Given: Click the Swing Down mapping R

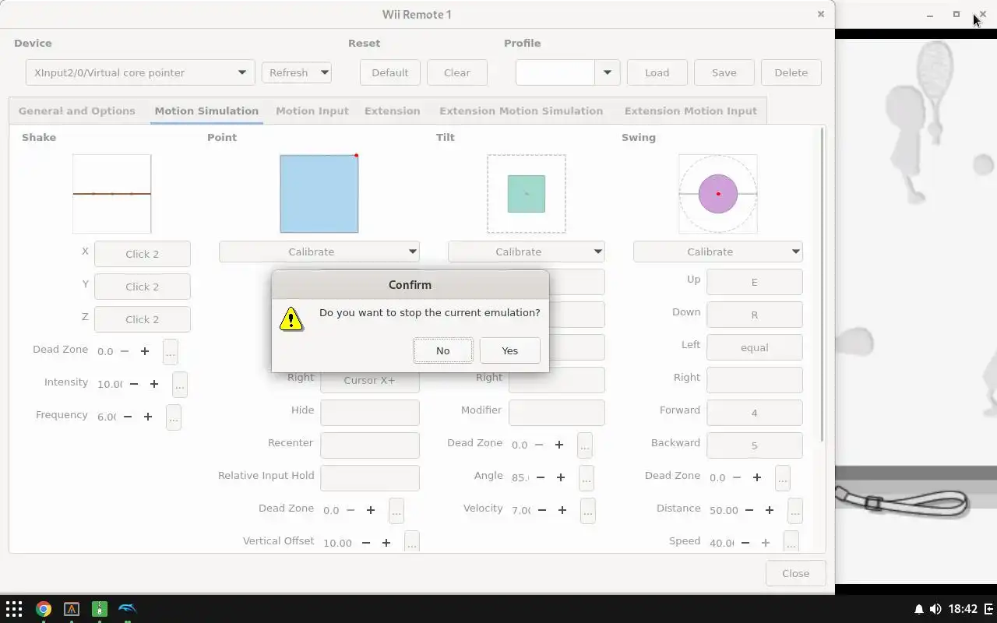Looking at the screenshot, I should point(755,315).
